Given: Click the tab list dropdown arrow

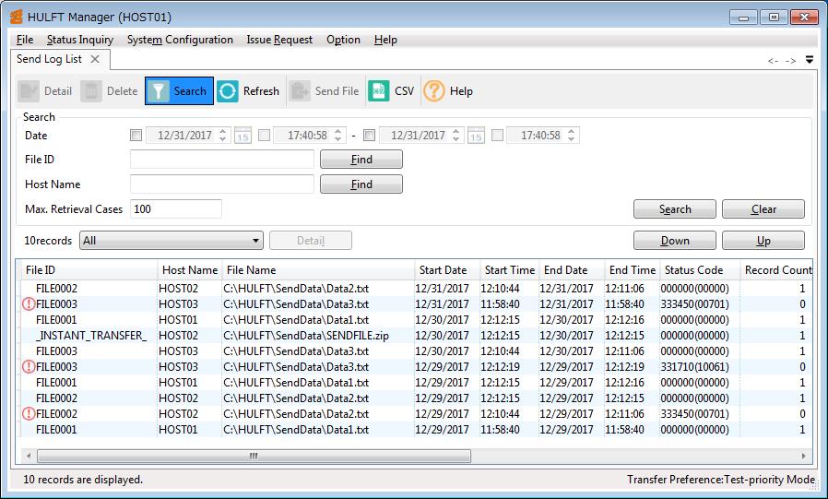Looking at the screenshot, I should pyautogui.click(x=810, y=60).
